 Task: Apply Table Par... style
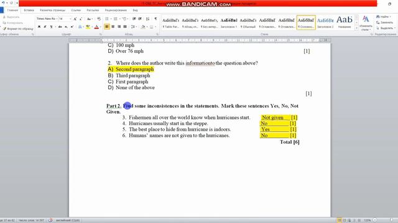(171, 23)
